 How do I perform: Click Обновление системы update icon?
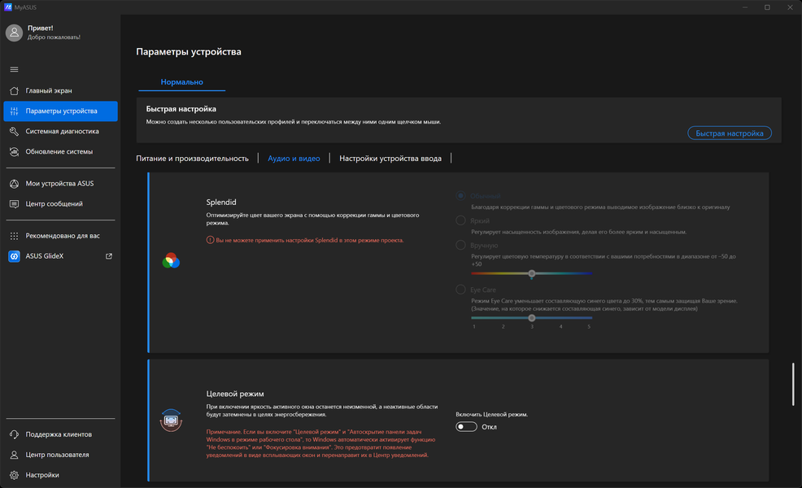pos(14,152)
